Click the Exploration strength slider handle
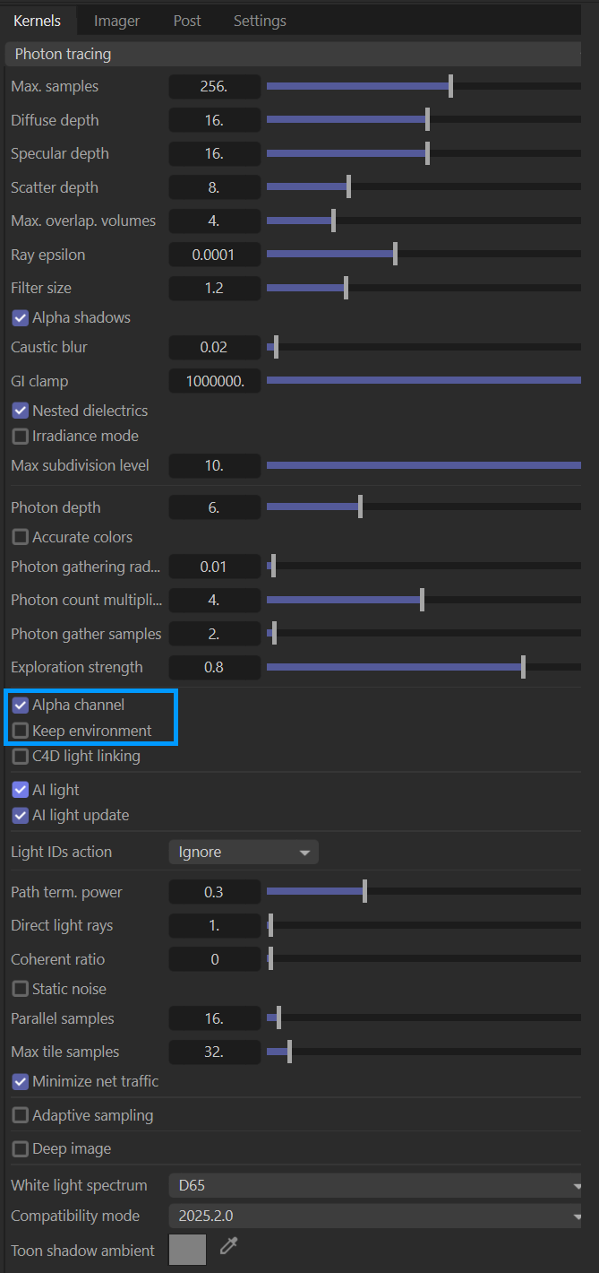The width and height of the screenshot is (599, 1273). [523, 667]
